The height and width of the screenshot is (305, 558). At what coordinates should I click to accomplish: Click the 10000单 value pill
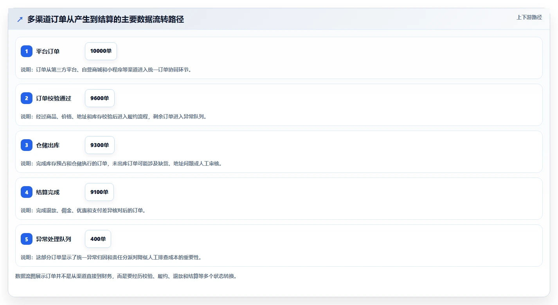click(x=101, y=51)
